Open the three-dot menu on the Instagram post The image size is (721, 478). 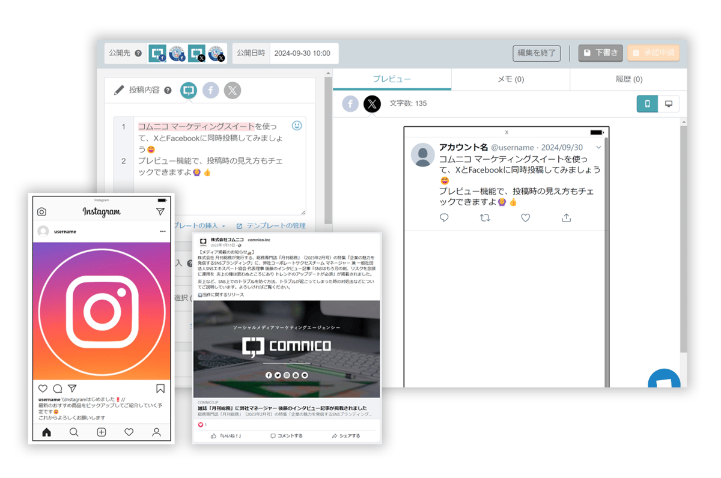[162, 231]
